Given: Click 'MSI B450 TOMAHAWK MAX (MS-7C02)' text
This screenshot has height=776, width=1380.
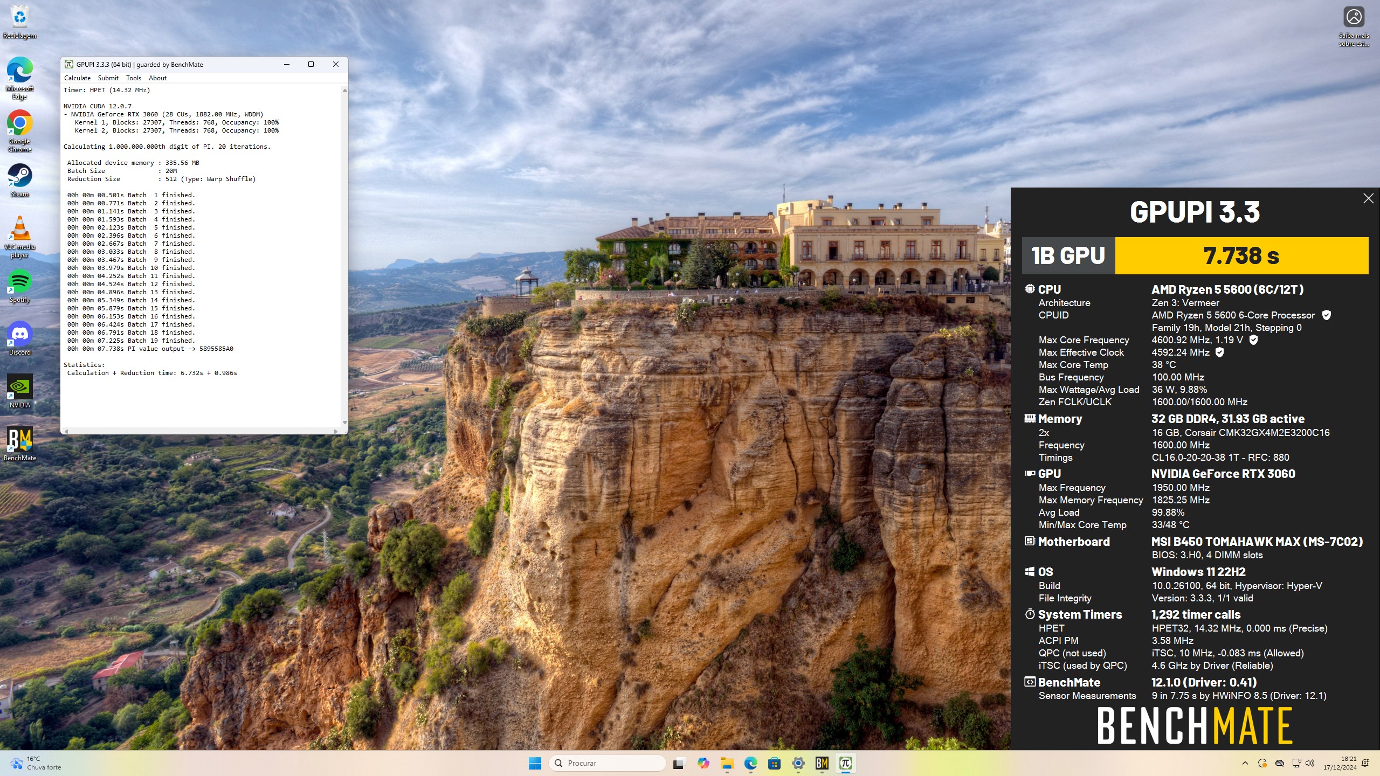Looking at the screenshot, I should click(x=1257, y=542).
